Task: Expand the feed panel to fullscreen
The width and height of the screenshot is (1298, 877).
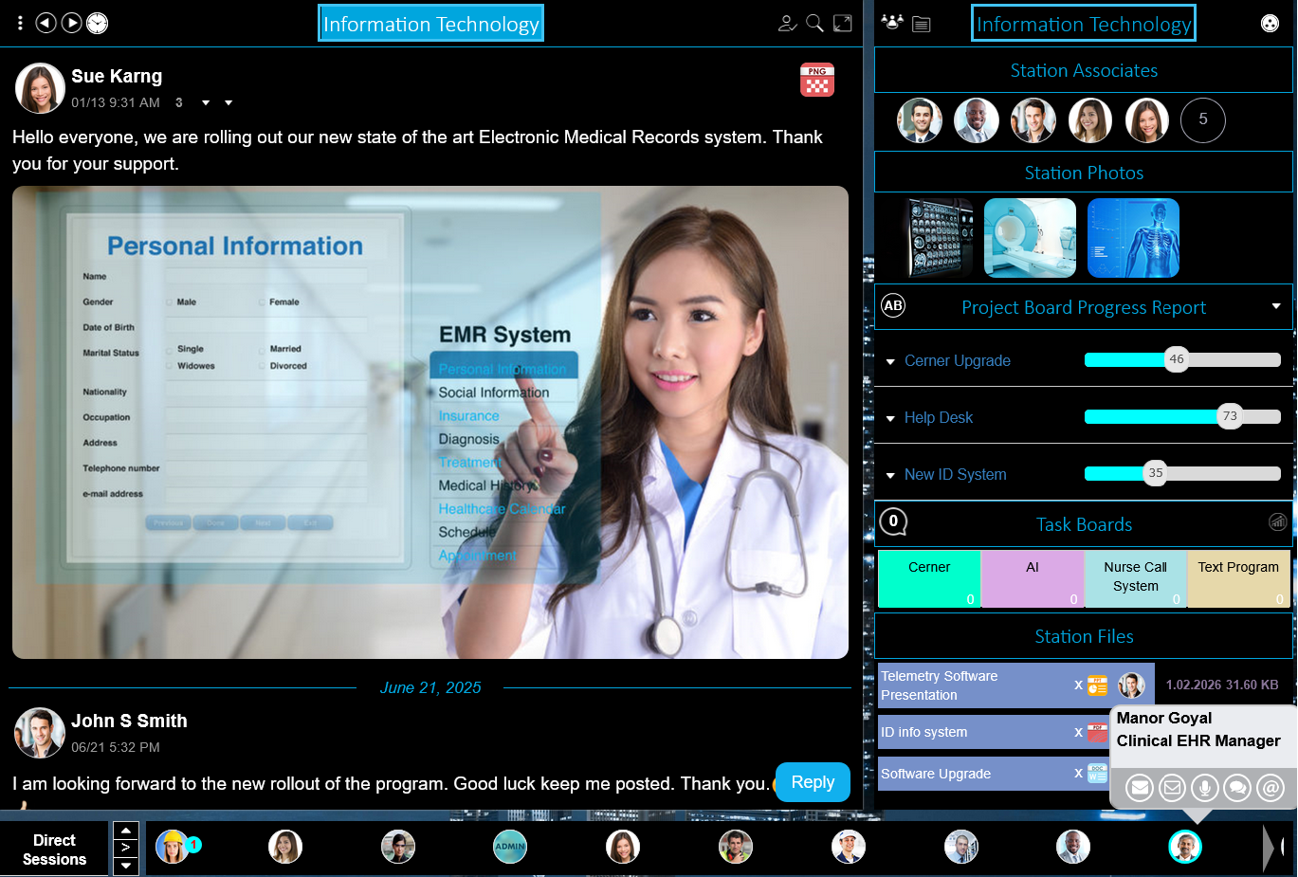Action: pyautogui.click(x=842, y=24)
